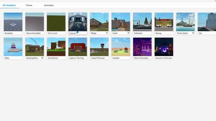The height and width of the screenshot is (121, 216).
Task: Click the Mansion of Wonder label text
Action: [164, 58]
